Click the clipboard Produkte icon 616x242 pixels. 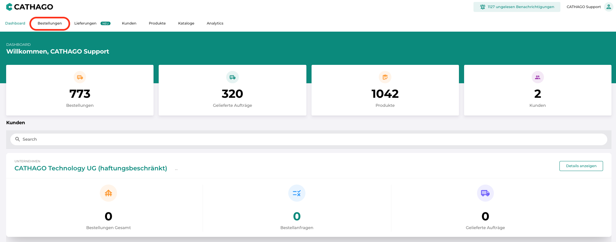[385, 77]
